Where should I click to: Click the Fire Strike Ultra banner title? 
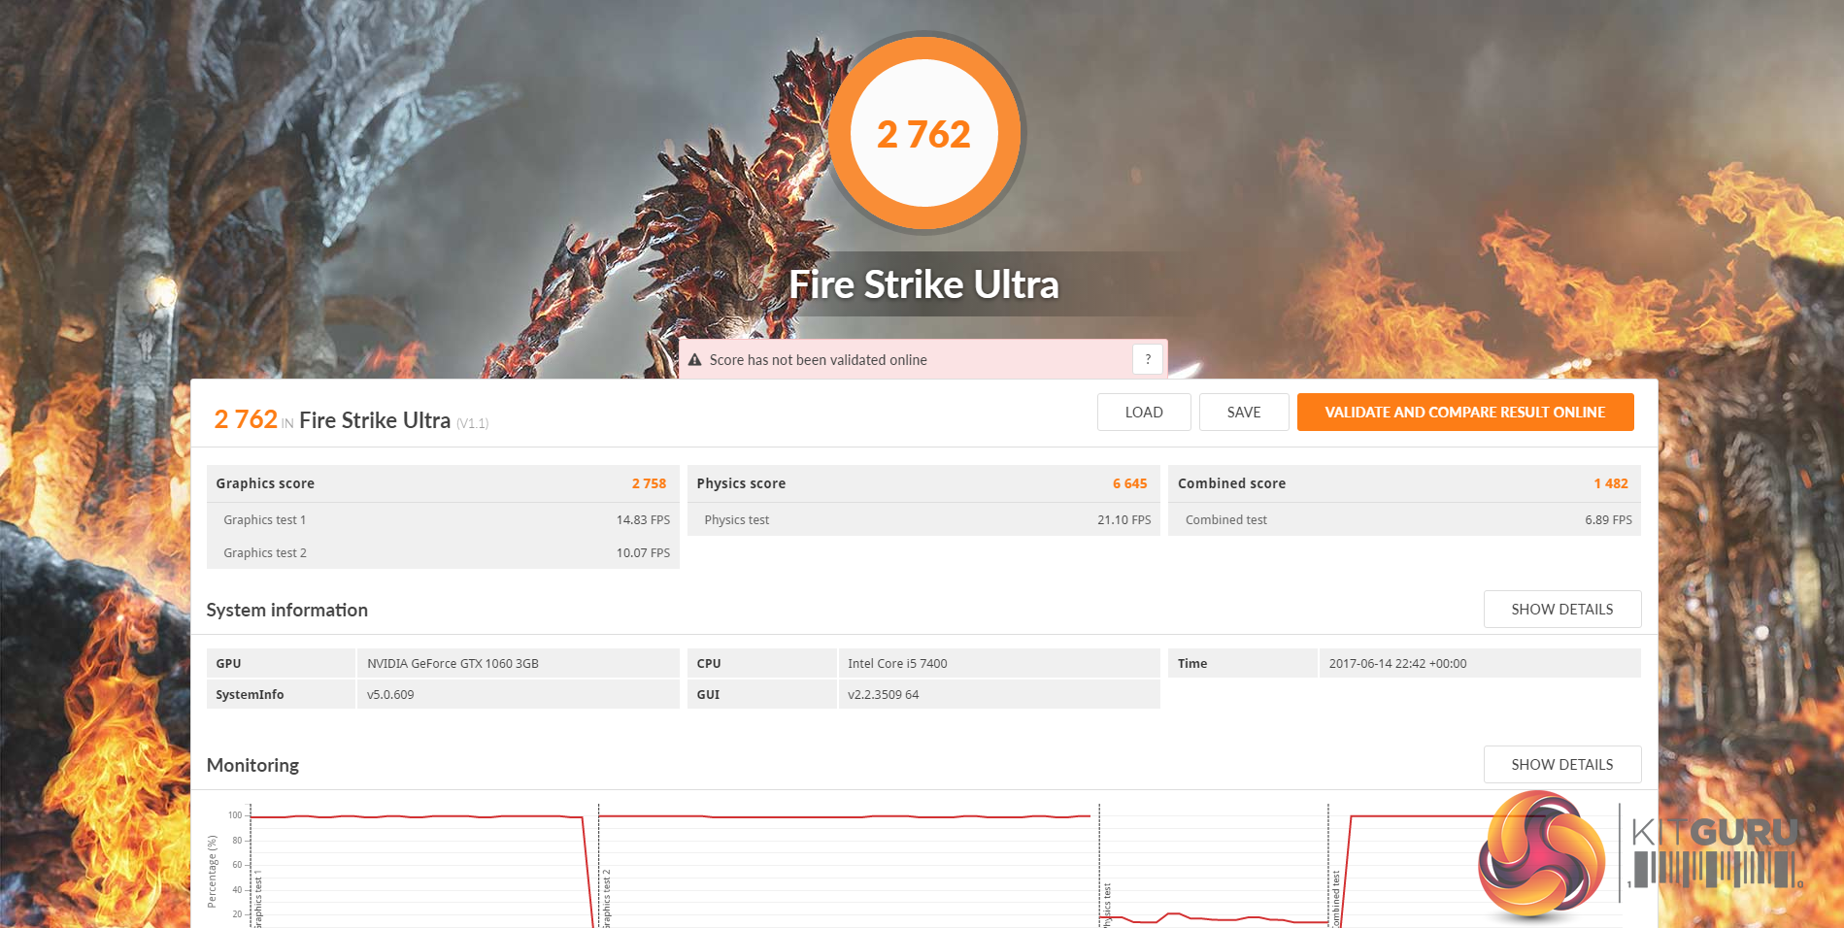[923, 284]
